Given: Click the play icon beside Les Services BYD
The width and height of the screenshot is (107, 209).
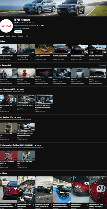Looking at the screenshot, I should point(15,117).
